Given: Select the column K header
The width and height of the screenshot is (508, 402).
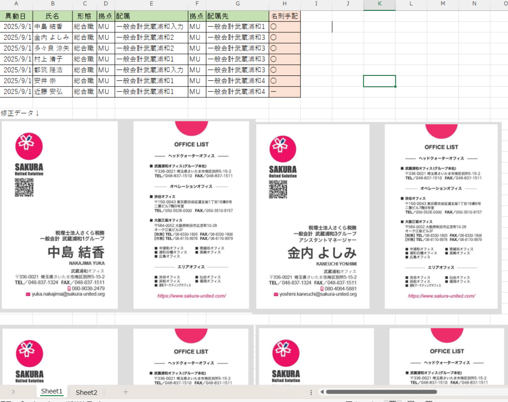Looking at the screenshot, I should coord(380,4).
